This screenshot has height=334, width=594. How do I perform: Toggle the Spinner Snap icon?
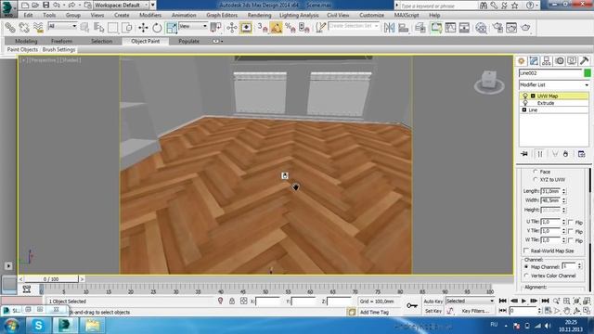pos(304,28)
